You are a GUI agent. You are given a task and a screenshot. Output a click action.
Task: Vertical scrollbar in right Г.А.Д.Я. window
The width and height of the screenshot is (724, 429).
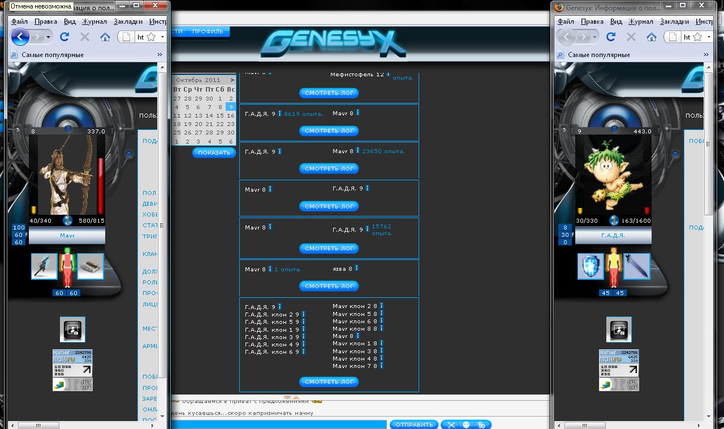(x=709, y=241)
